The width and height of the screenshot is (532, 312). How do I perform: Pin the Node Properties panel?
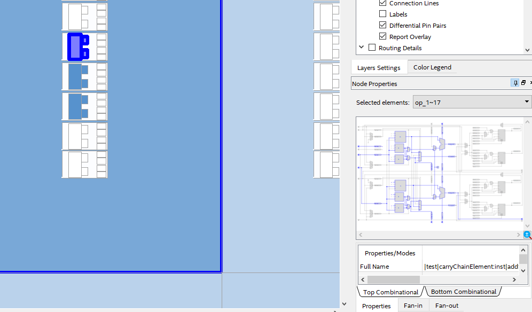click(x=515, y=83)
